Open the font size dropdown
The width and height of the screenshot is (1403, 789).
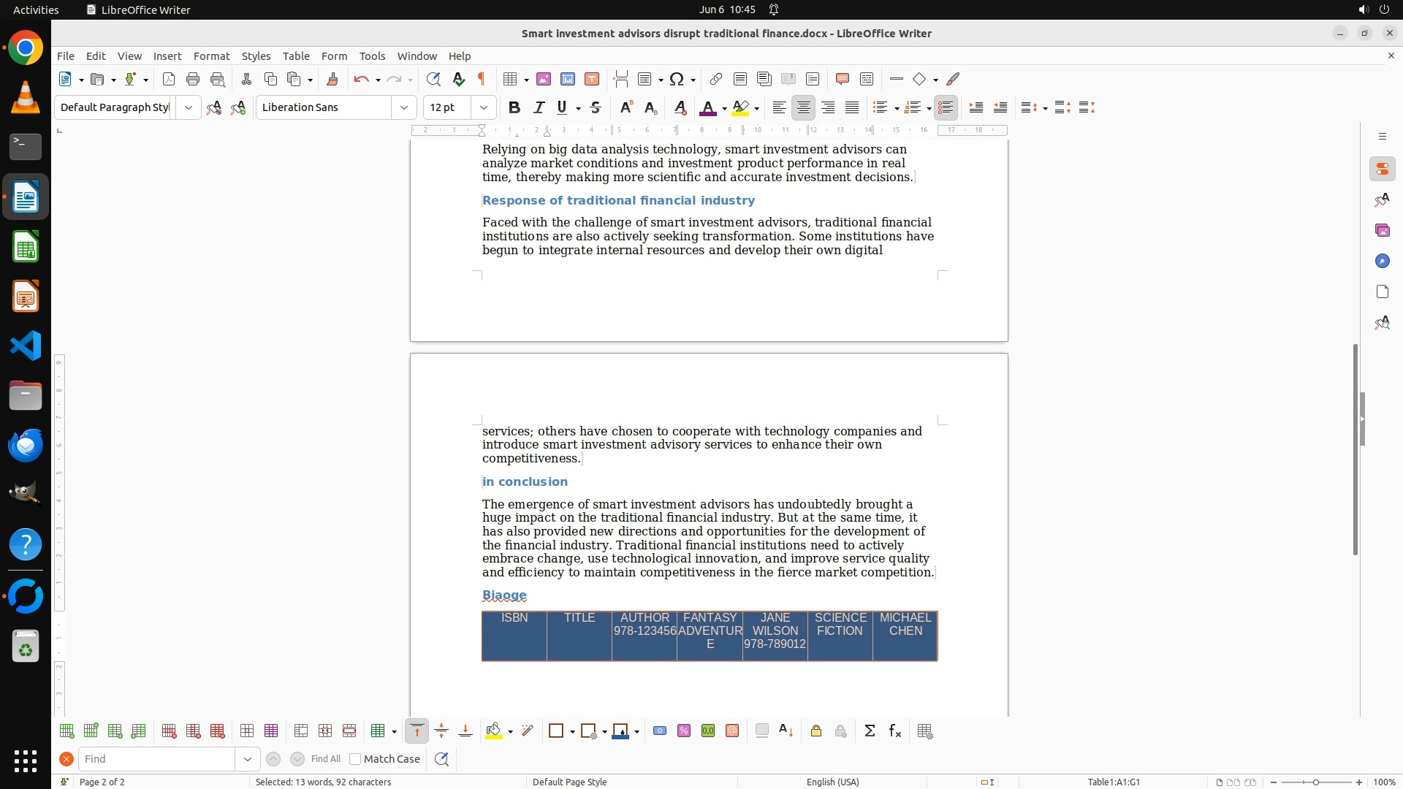pyautogui.click(x=483, y=107)
